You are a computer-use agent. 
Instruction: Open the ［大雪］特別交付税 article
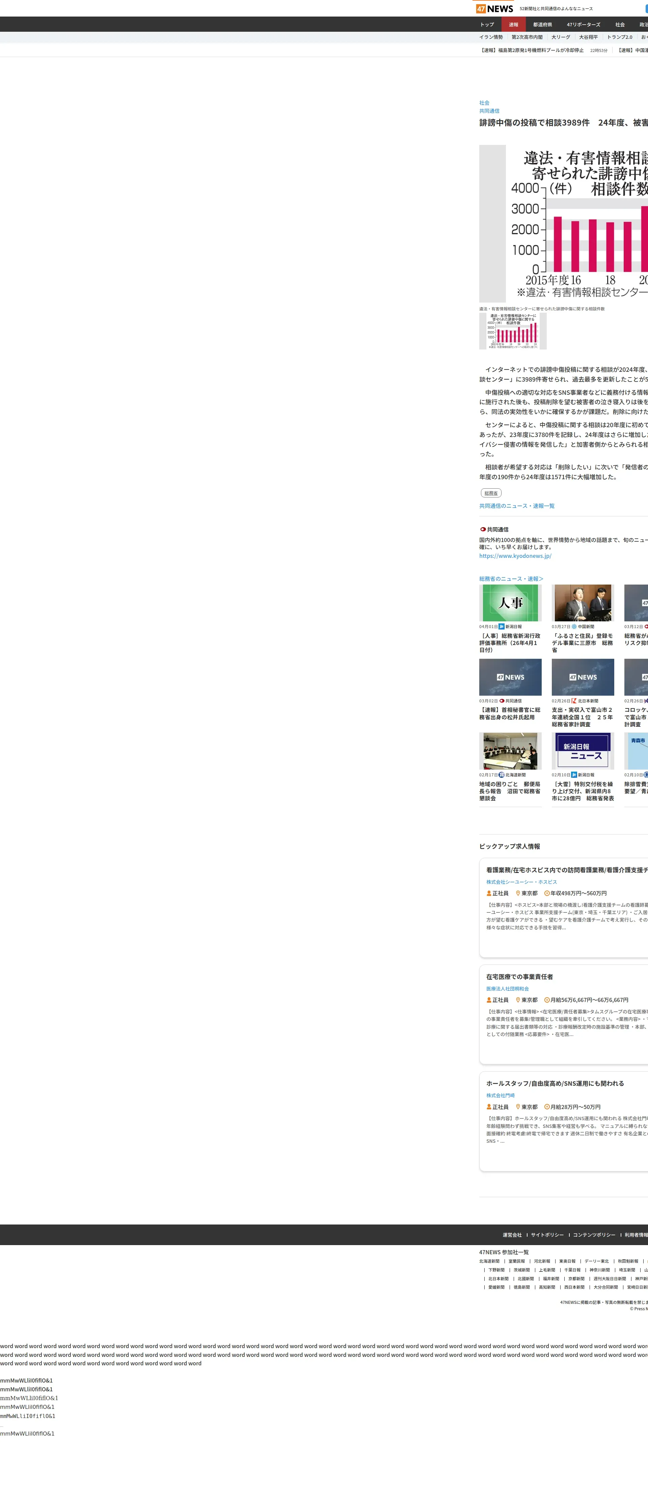(583, 791)
